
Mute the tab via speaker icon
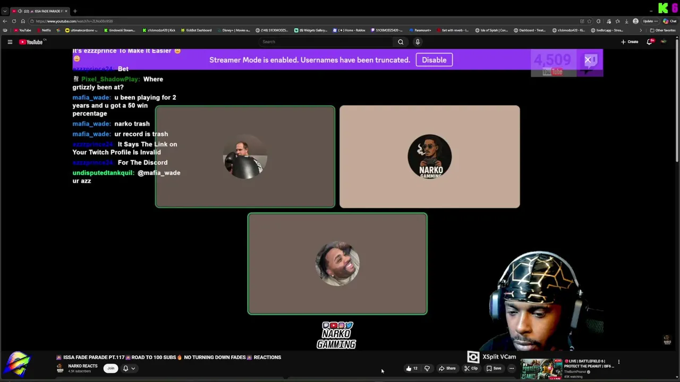[20, 11]
